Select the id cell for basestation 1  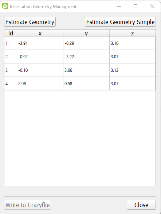click(x=11, y=43)
